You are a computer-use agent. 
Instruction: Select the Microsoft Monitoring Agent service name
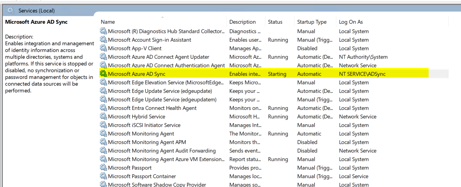click(141, 134)
